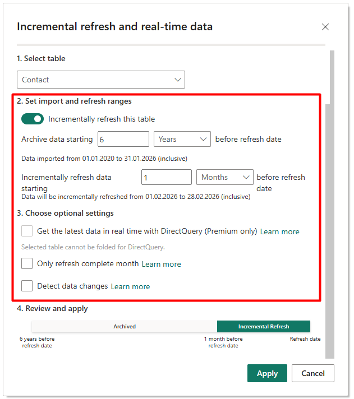Click the '1 month before refresh date' marker label

[223, 342]
